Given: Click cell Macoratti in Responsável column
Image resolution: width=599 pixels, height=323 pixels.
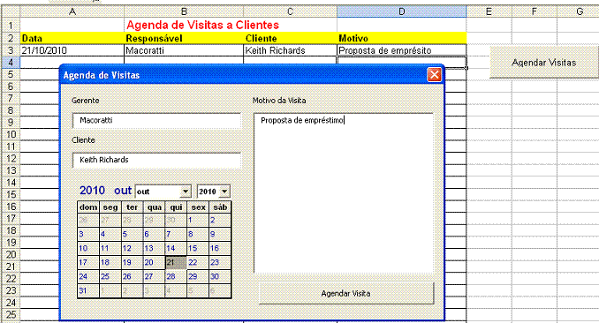Looking at the screenshot, I should tap(184, 50).
